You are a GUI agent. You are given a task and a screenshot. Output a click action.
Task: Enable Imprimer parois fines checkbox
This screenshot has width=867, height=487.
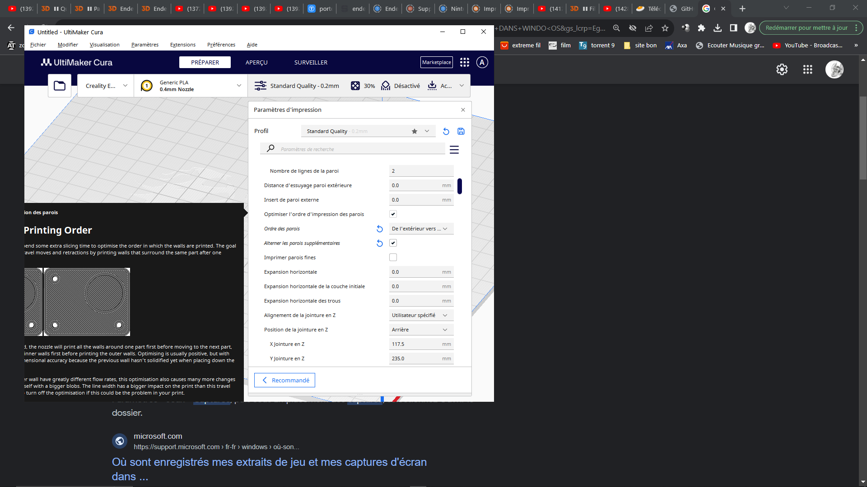[393, 257]
